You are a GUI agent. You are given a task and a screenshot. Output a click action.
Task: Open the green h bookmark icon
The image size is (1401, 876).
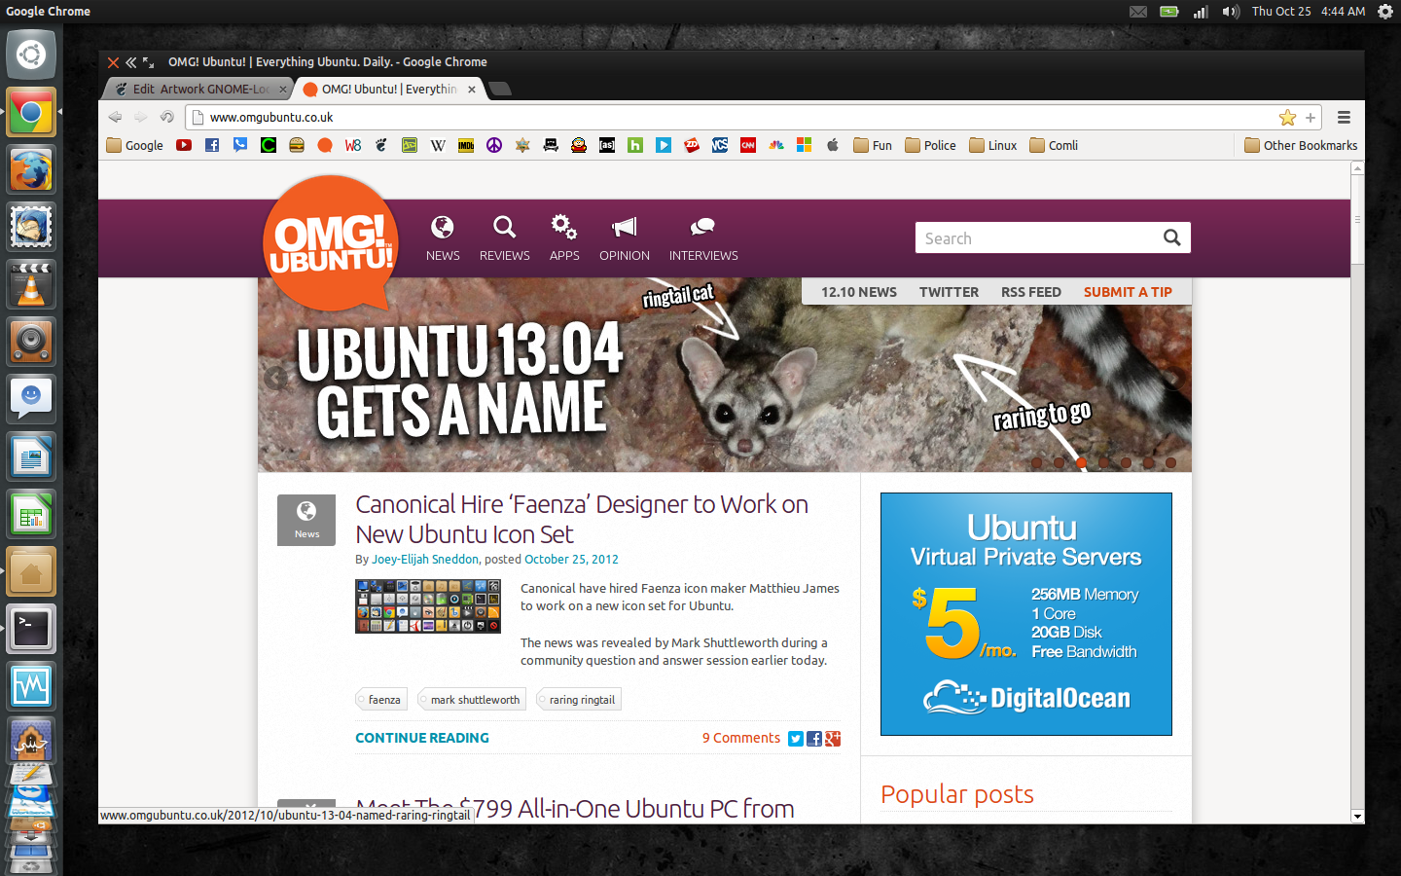635,145
